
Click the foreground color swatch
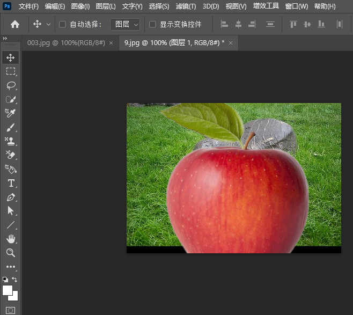8,290
